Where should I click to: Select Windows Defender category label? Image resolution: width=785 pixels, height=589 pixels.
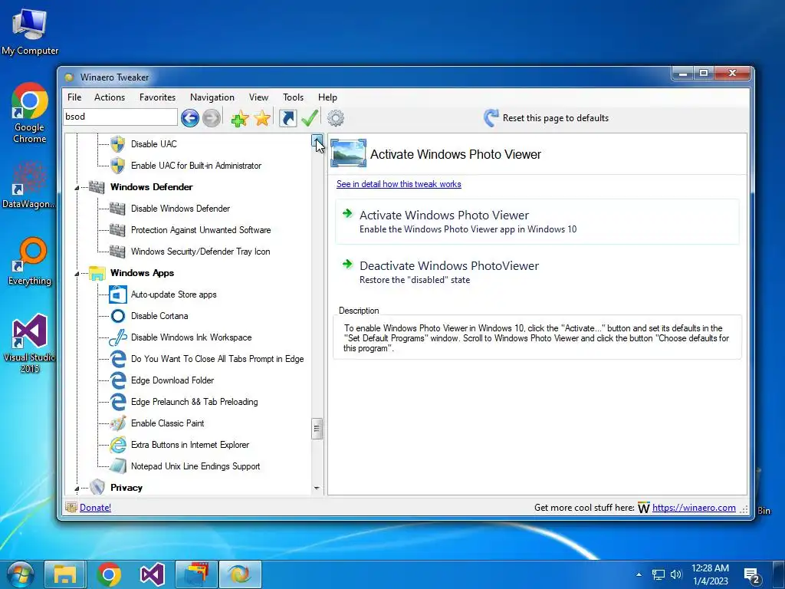[151, 187]
